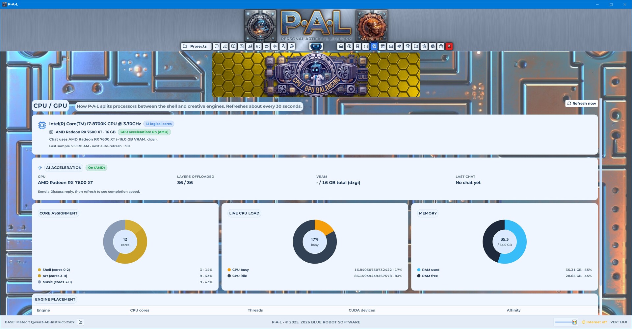Click the CPU busy legend entry

click(x=238, y=270)
